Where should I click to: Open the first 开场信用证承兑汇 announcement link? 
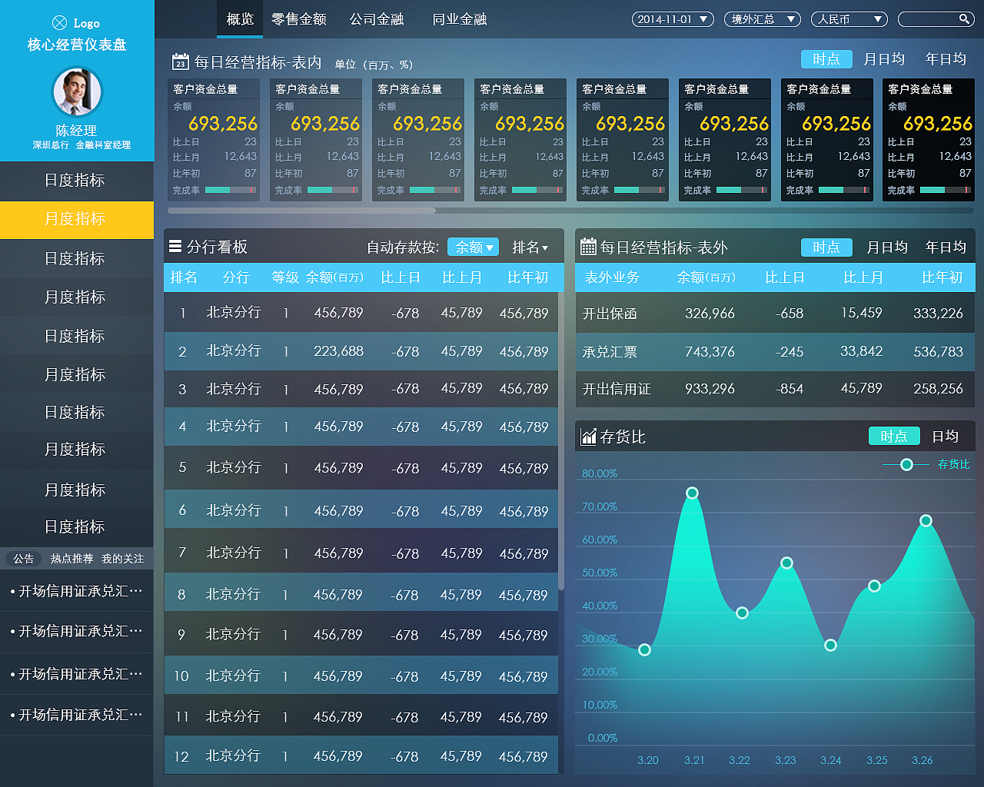pos(77,591)
